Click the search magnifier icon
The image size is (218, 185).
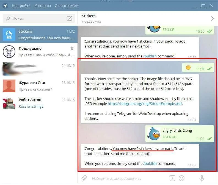click(8, 18)
